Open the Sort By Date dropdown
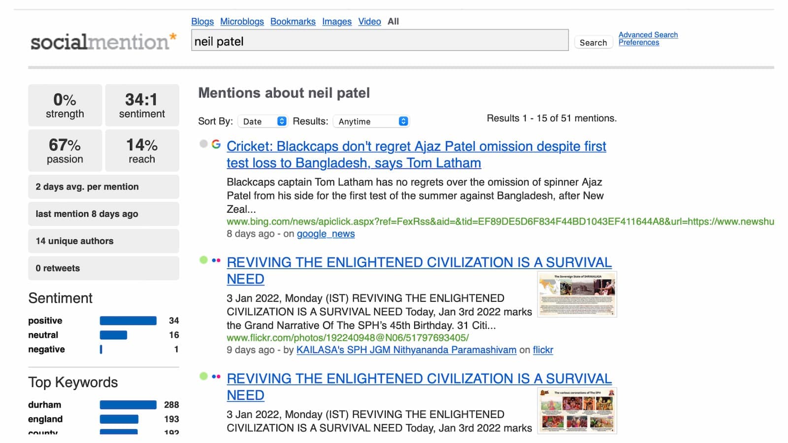 click(x=263, y=121)
